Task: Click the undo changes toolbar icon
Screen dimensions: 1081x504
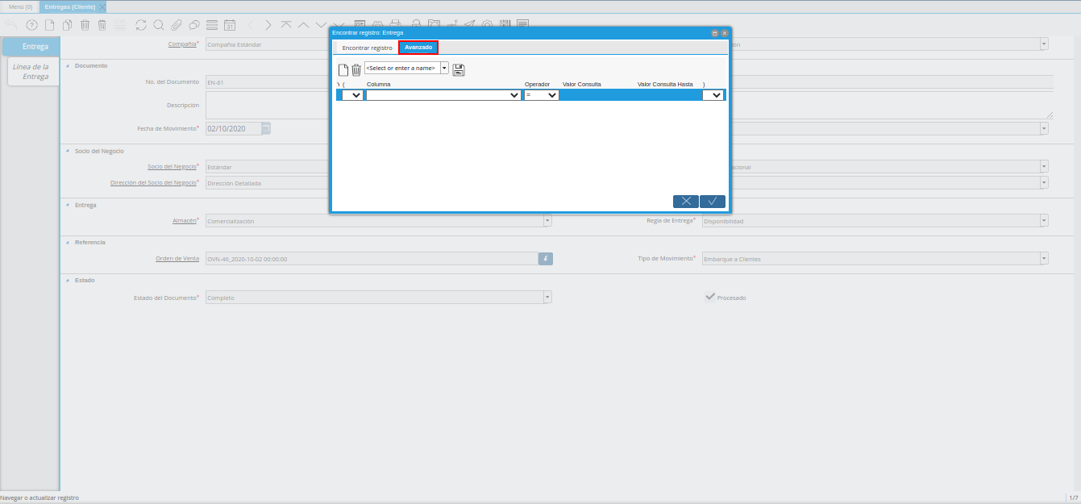Action: pyautogui.click(x=11, y=25)
